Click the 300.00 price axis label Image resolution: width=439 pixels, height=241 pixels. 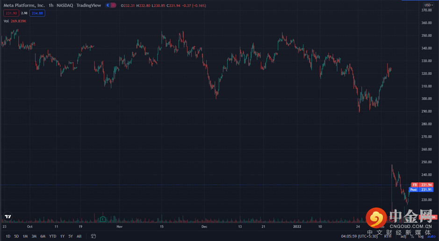[x=426, y=99]
